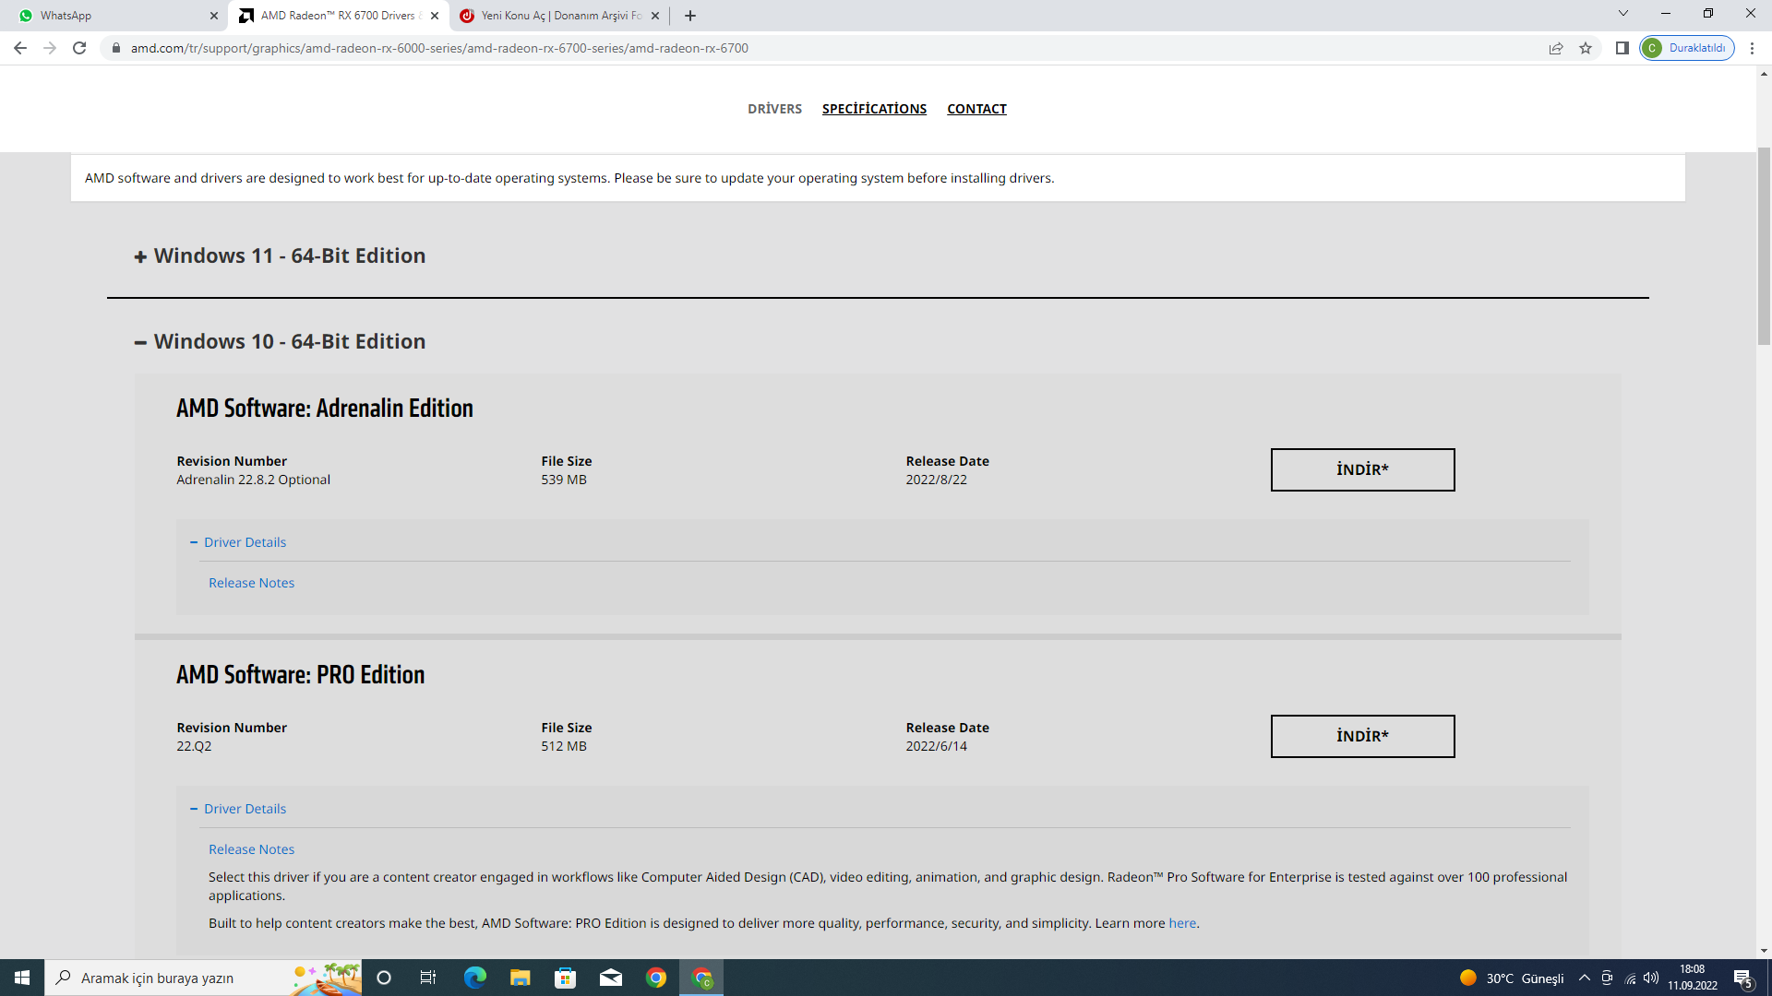Open the SPECIFICATIONS section

tap(874, 109)
